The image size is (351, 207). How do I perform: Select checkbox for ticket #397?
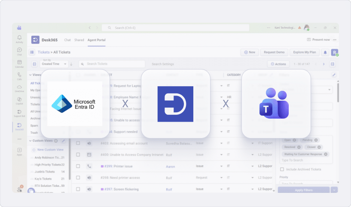(x=78, y=189)
